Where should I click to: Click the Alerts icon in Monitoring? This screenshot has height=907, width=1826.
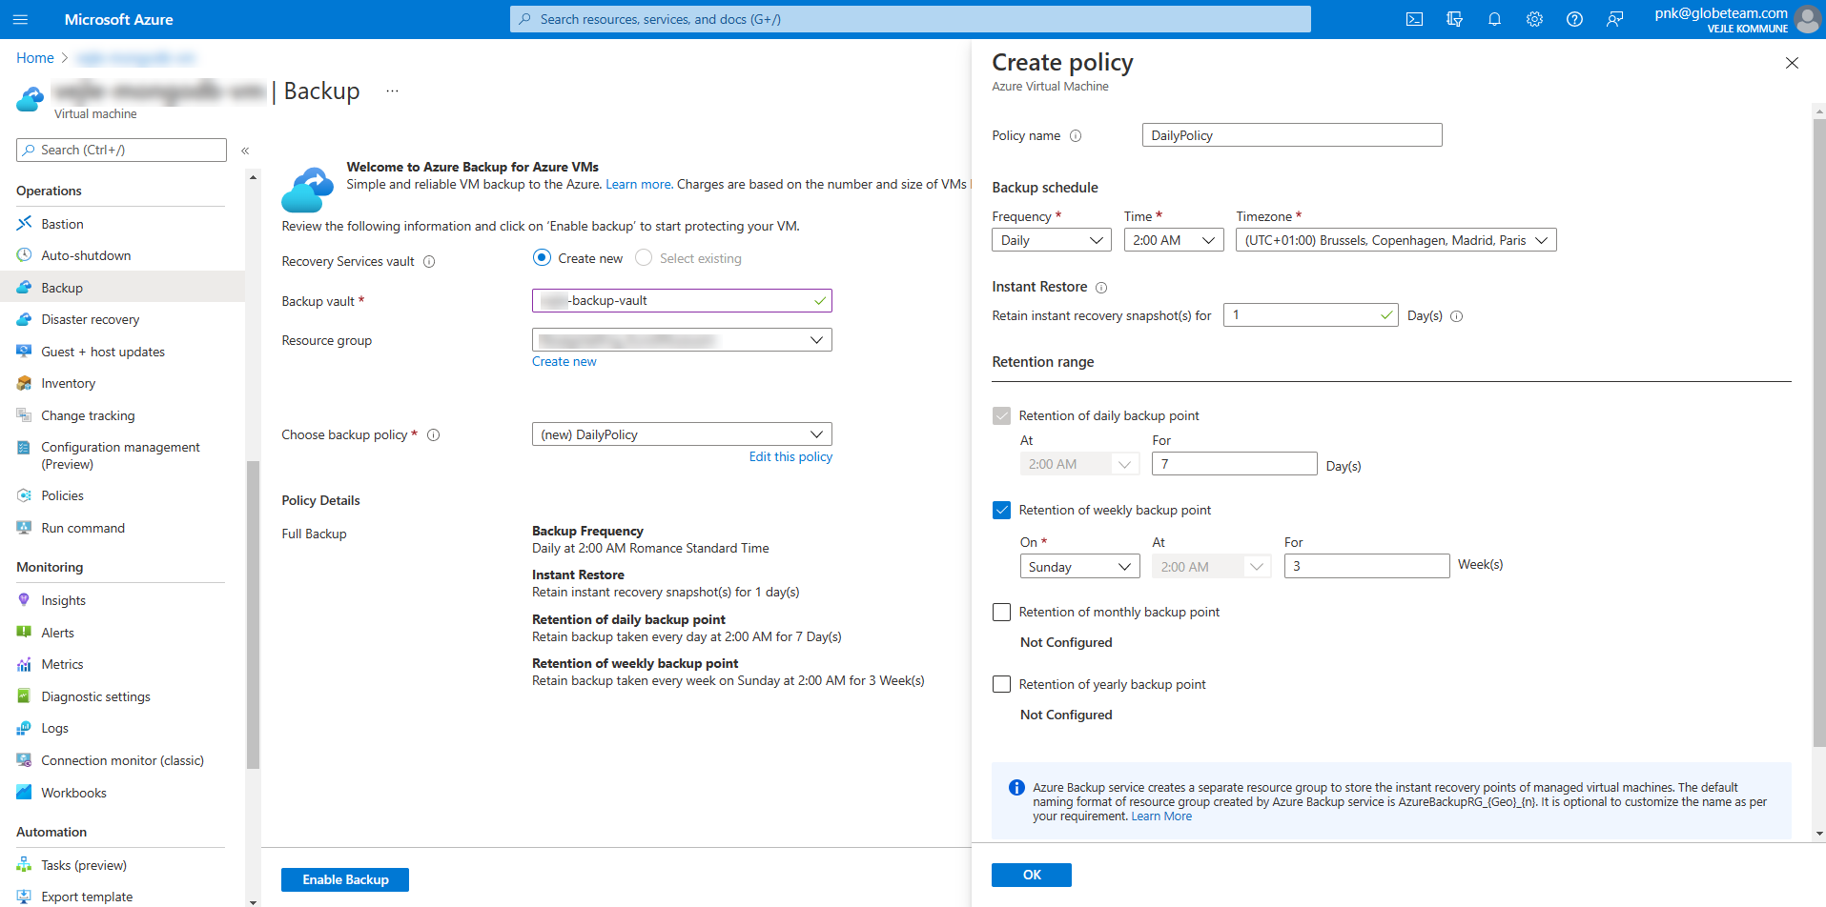click(x=24, y=632)
